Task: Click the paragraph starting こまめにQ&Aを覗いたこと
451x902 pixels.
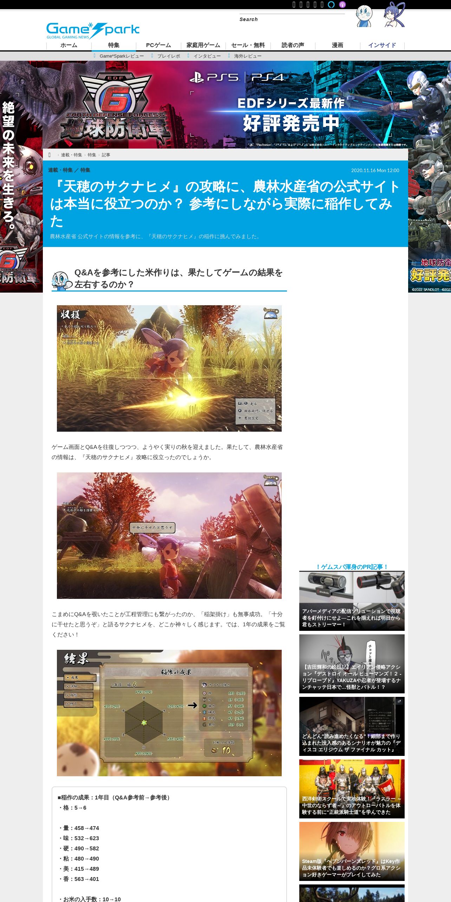Action: pyautogui.click(x=169, y=624)
